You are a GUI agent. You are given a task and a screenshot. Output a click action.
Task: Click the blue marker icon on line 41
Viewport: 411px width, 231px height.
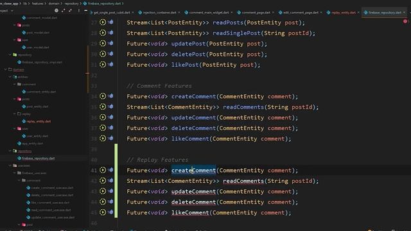pyautogui.click(x=110, y=169)
